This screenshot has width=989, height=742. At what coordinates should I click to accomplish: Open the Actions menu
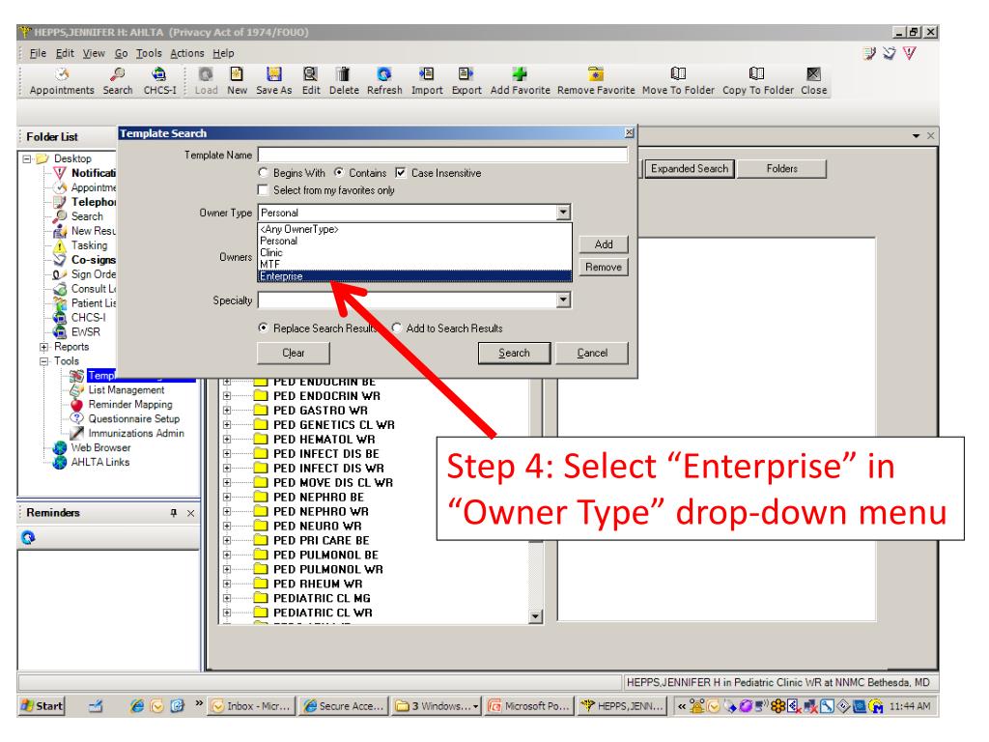tap(187, 54)
